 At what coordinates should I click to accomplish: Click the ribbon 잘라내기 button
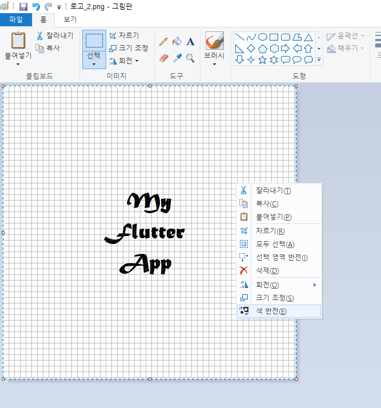55,35
